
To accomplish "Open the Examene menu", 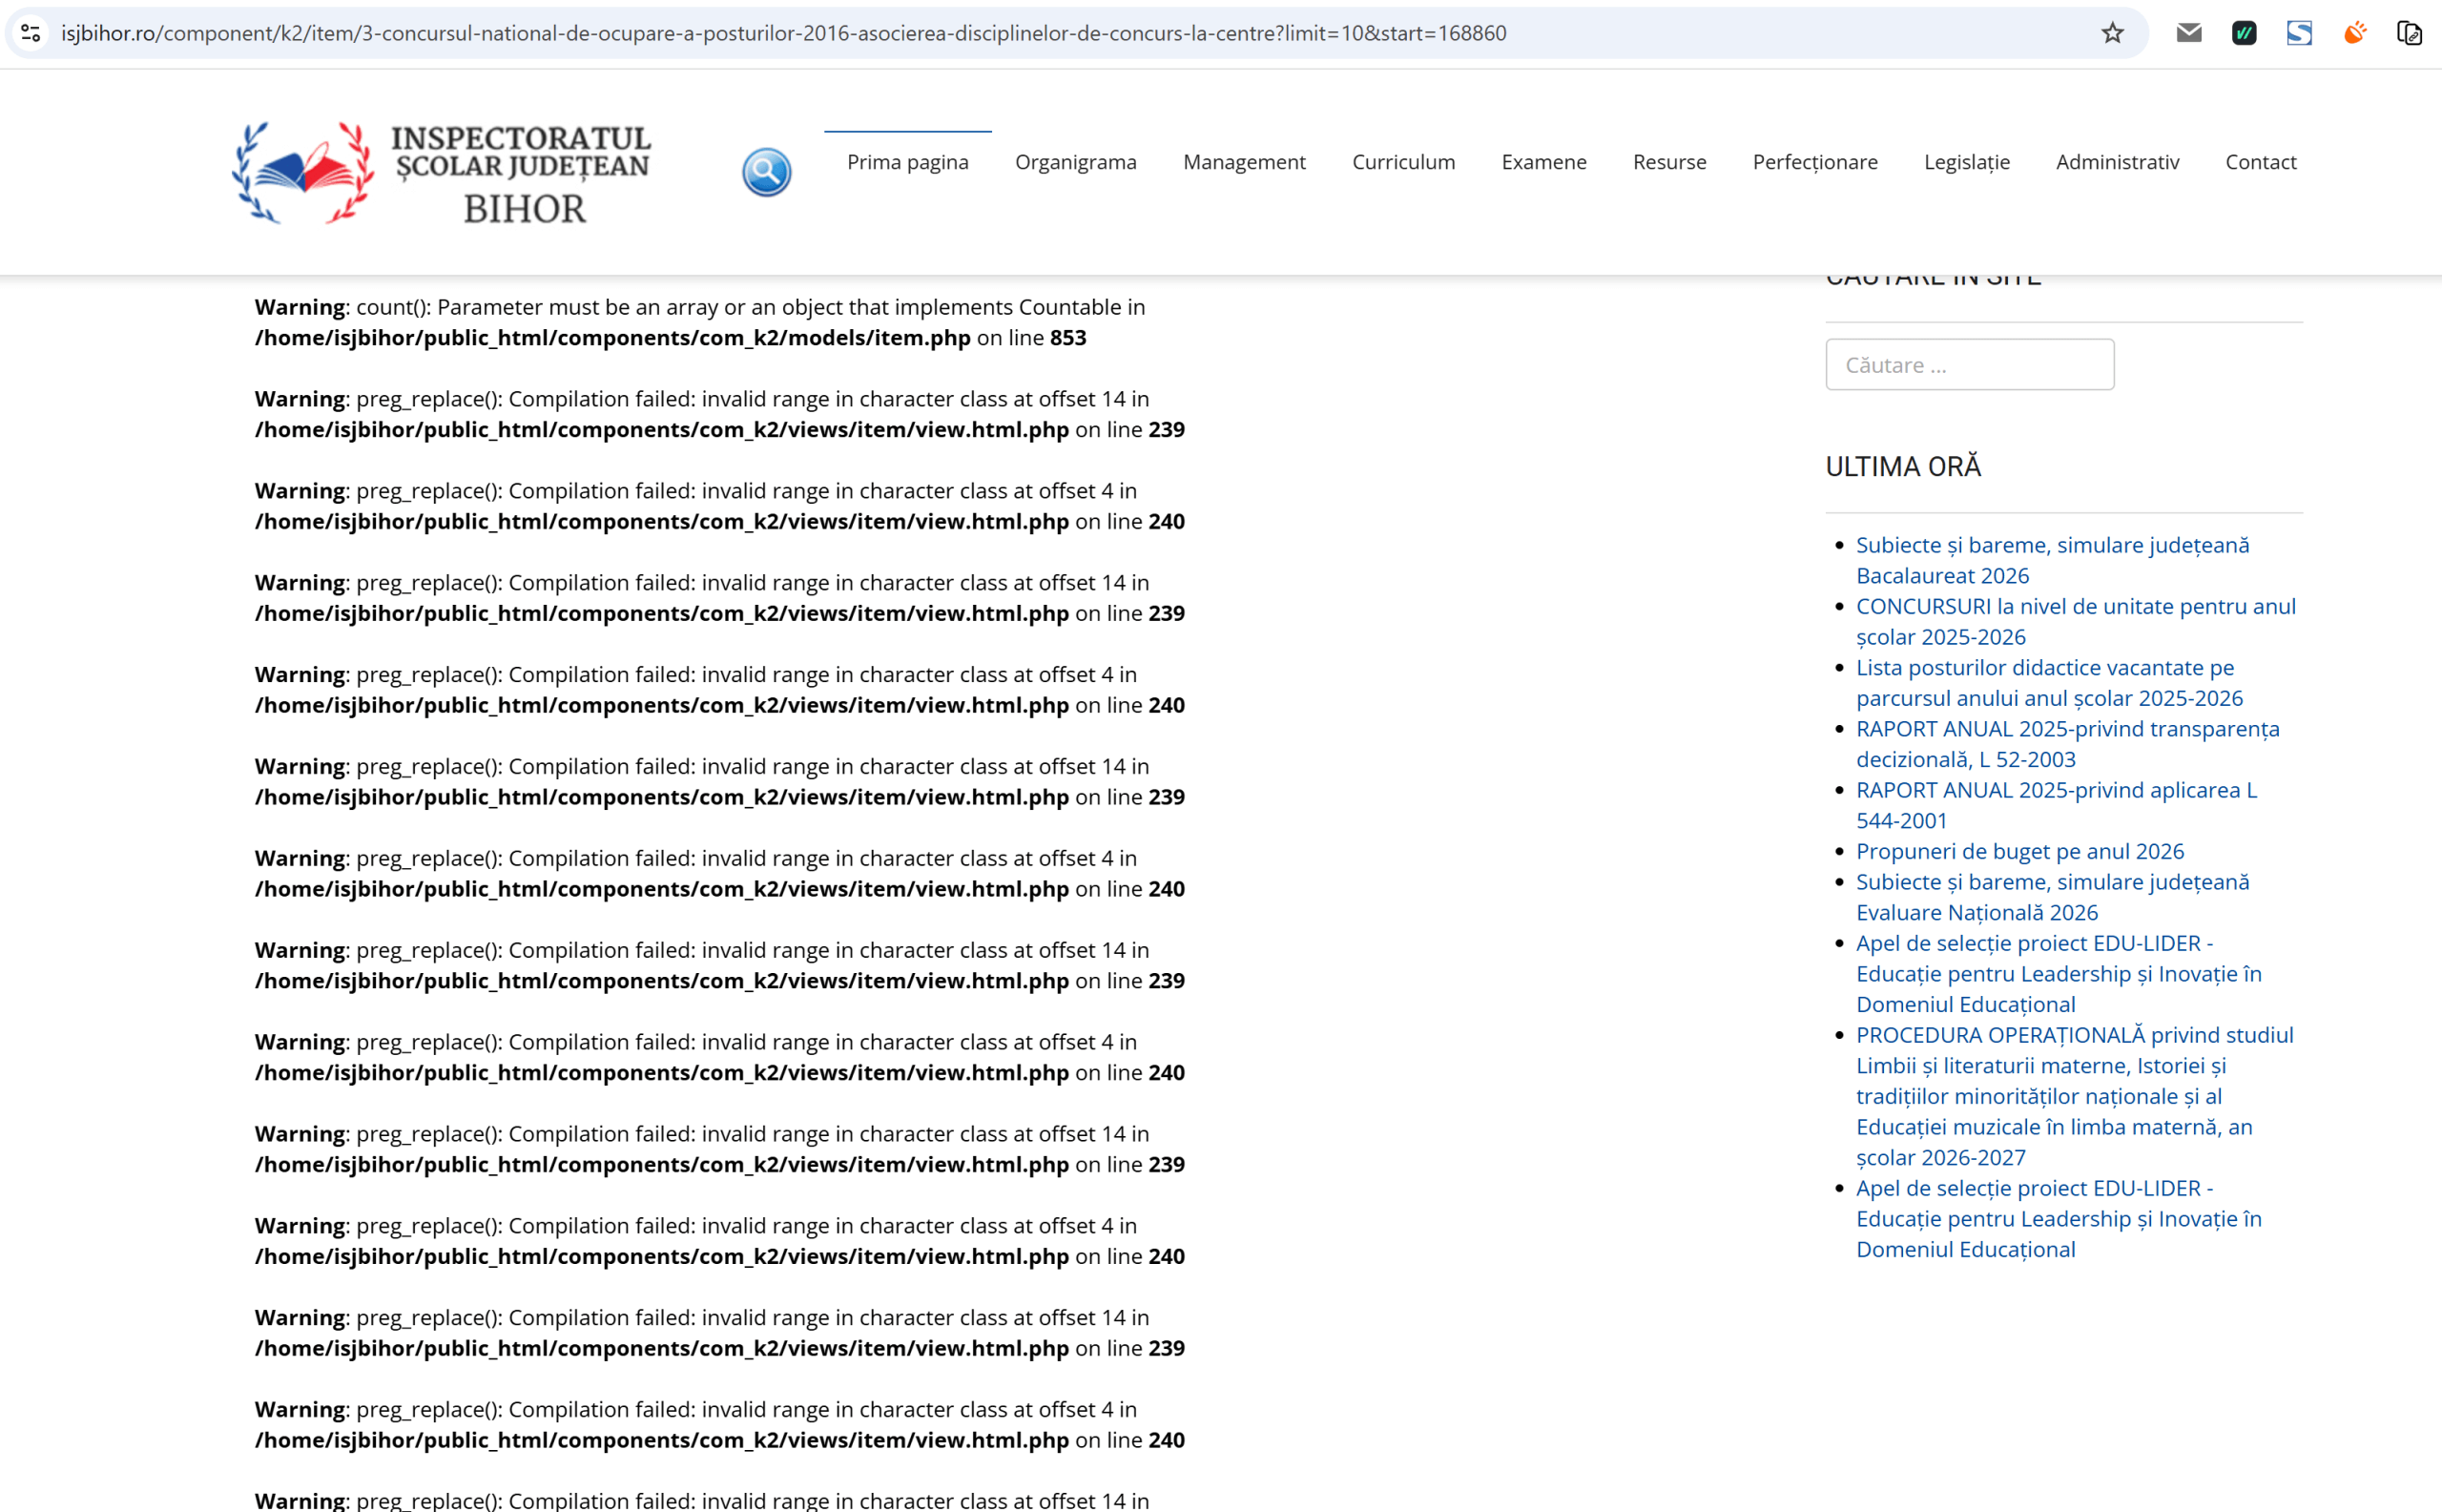I will click(1543, 162).
